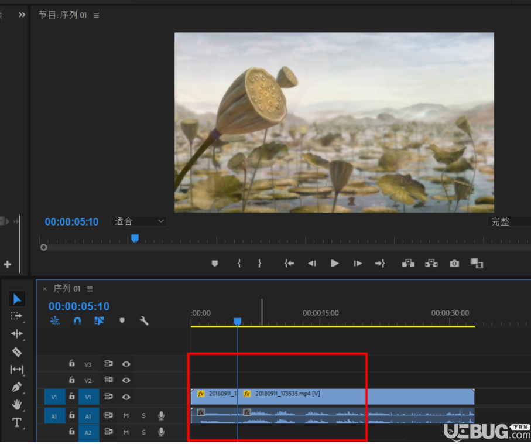Toggle lock on the V1 track header

(x=72, y=396)
